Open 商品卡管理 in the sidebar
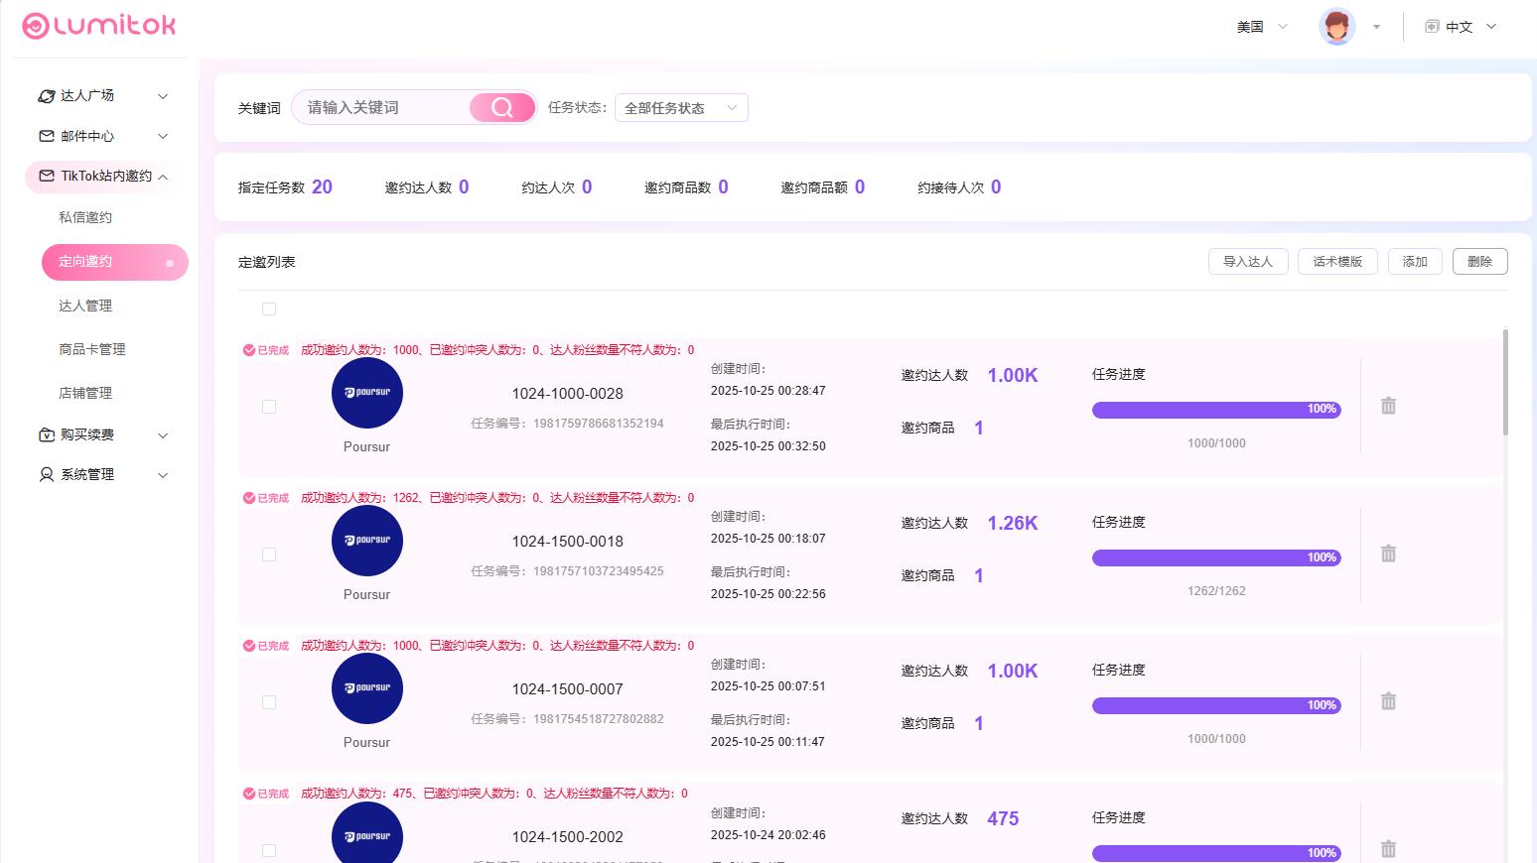1537x863 pixels. (x=92, y=349)
